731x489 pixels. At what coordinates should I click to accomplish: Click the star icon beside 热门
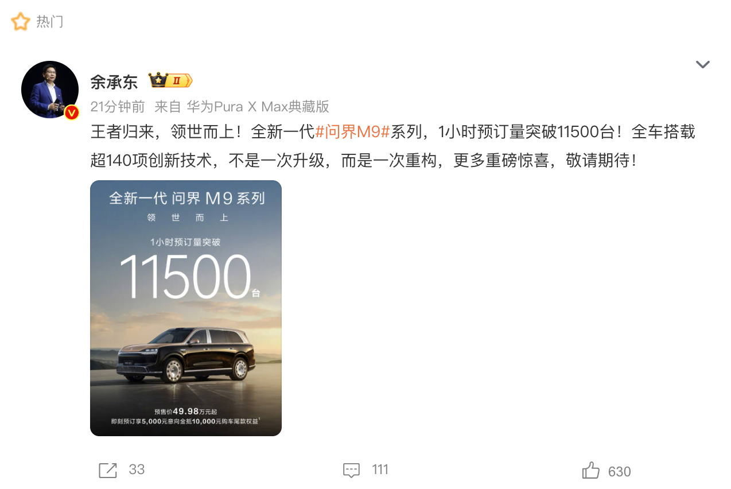click(21, 22)
